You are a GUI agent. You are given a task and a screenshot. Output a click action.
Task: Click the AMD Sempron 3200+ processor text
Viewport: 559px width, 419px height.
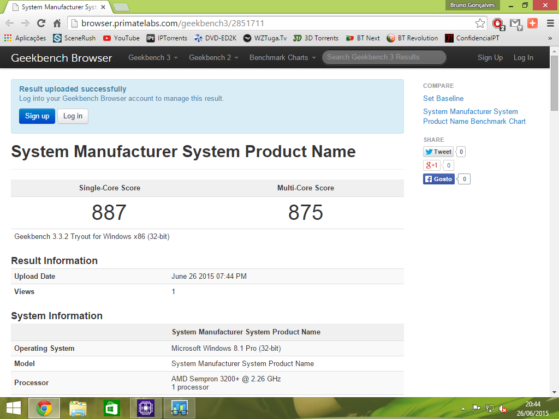[226, 379]
